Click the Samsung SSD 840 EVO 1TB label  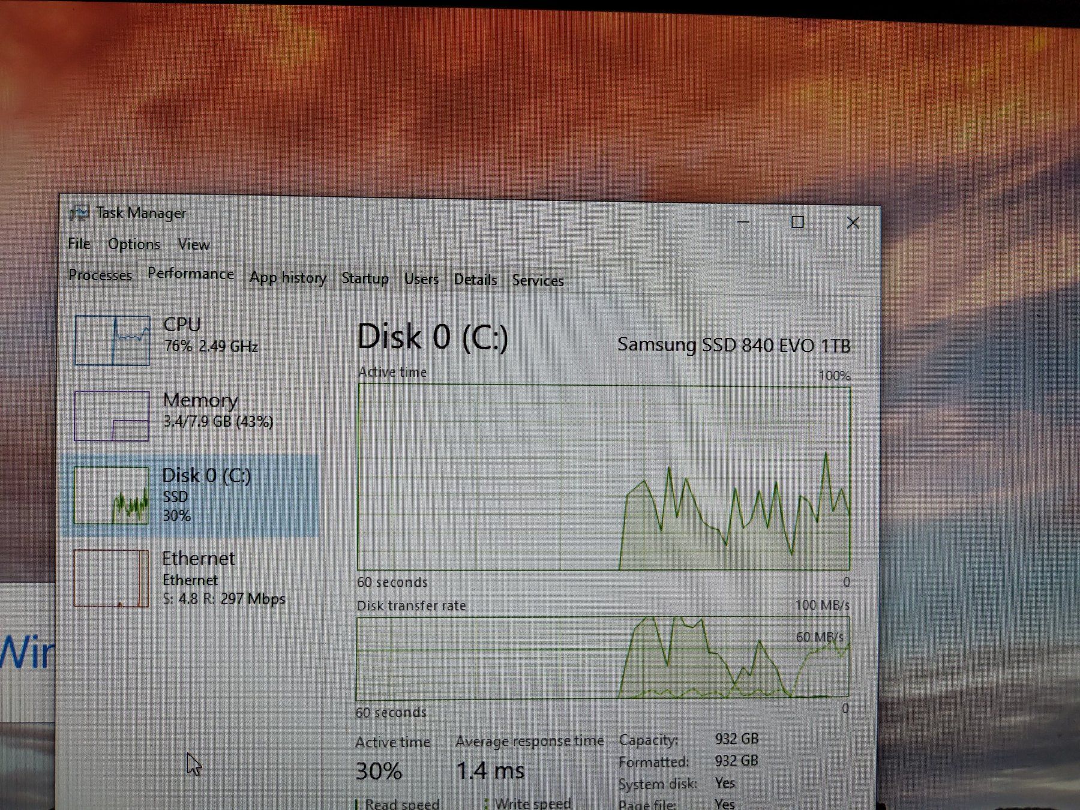pyautogui.click(x=734, y=345)
